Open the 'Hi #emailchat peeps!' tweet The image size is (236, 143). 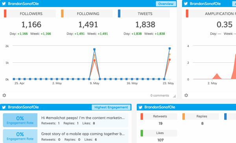coord(83,118)
